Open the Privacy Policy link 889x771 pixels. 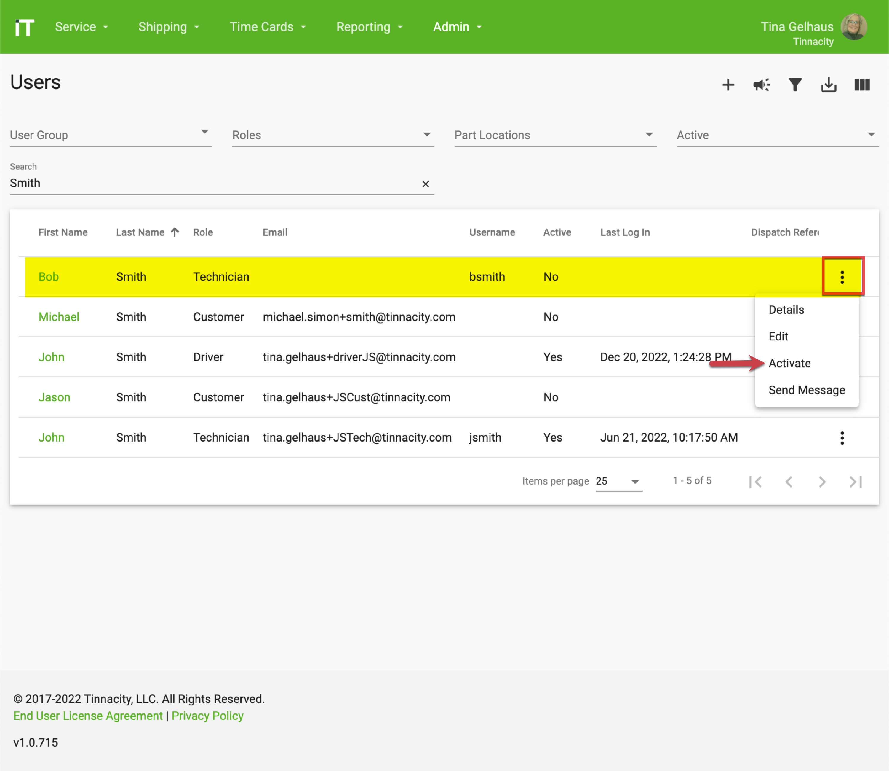click(x=208, y=716)
